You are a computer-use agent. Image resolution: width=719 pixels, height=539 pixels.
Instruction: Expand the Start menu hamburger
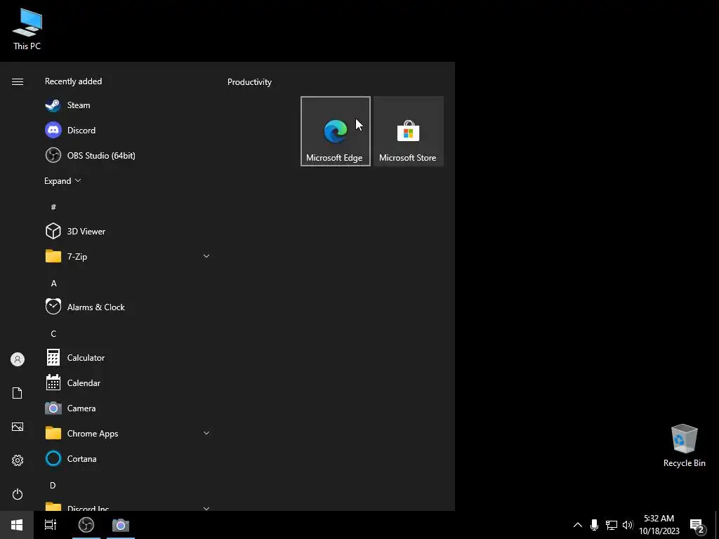coord(18,81)
